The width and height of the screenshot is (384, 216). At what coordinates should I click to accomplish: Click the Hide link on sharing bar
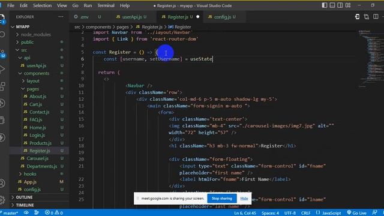244,199
